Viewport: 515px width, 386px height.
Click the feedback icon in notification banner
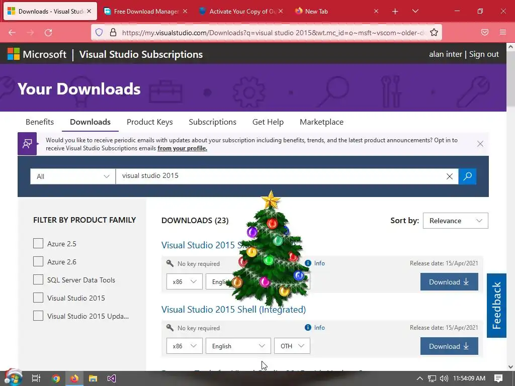pyautogui.click(x=27, y=144)
